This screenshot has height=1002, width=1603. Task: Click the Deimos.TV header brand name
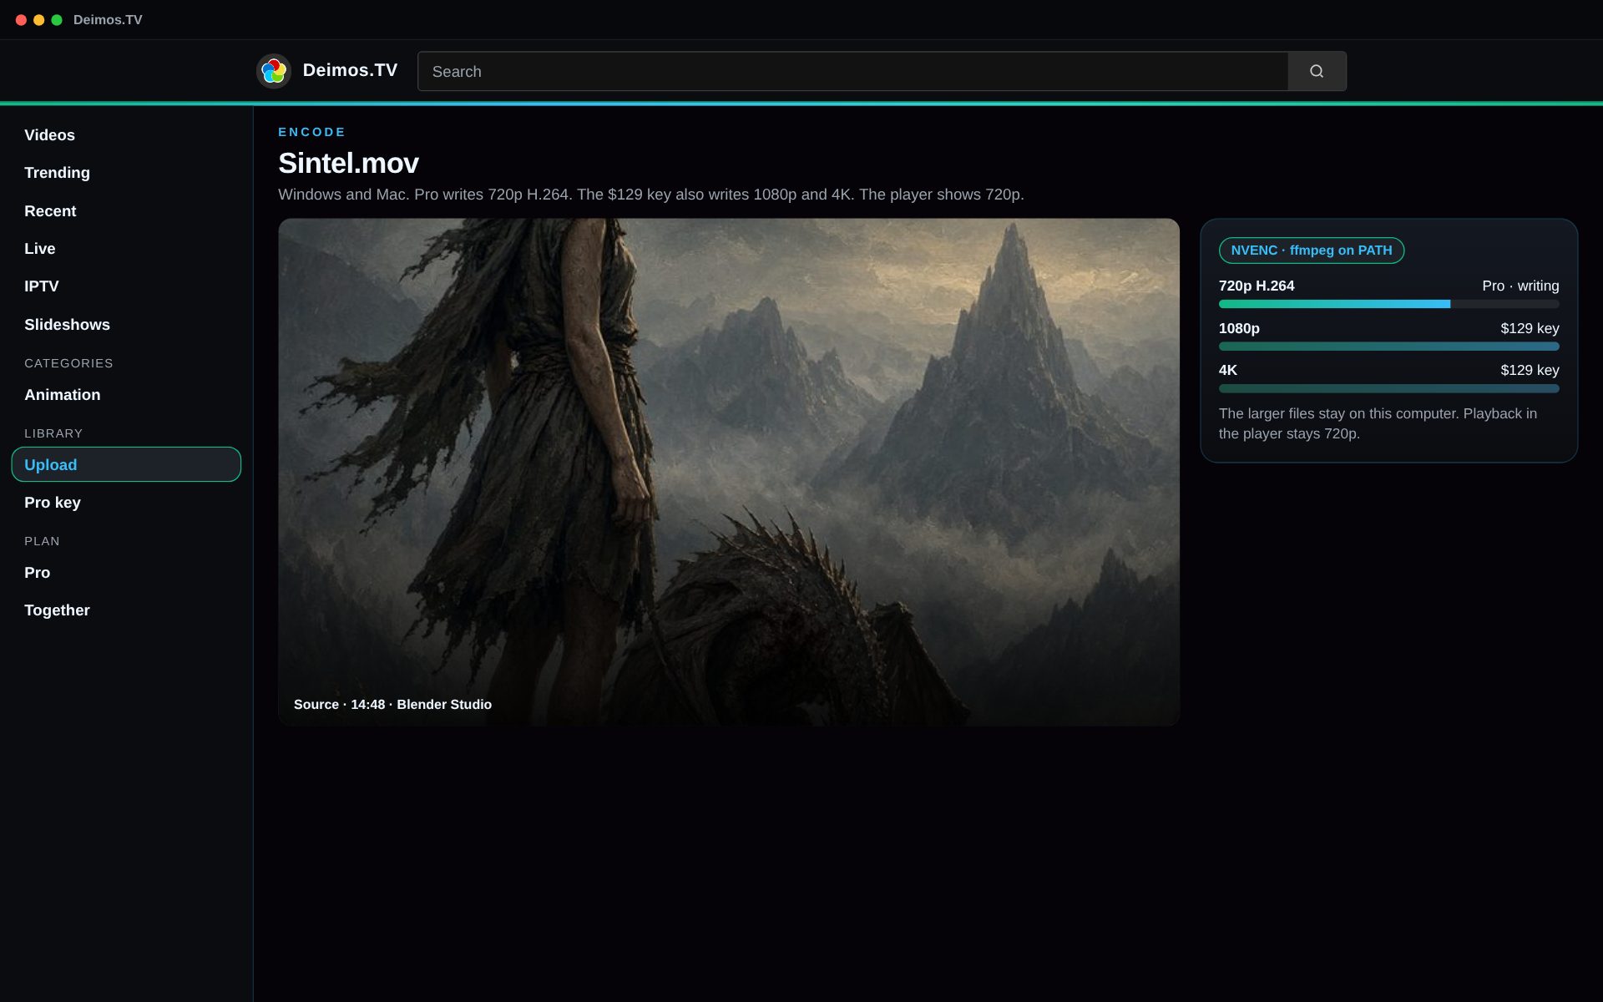pos(350,71)
